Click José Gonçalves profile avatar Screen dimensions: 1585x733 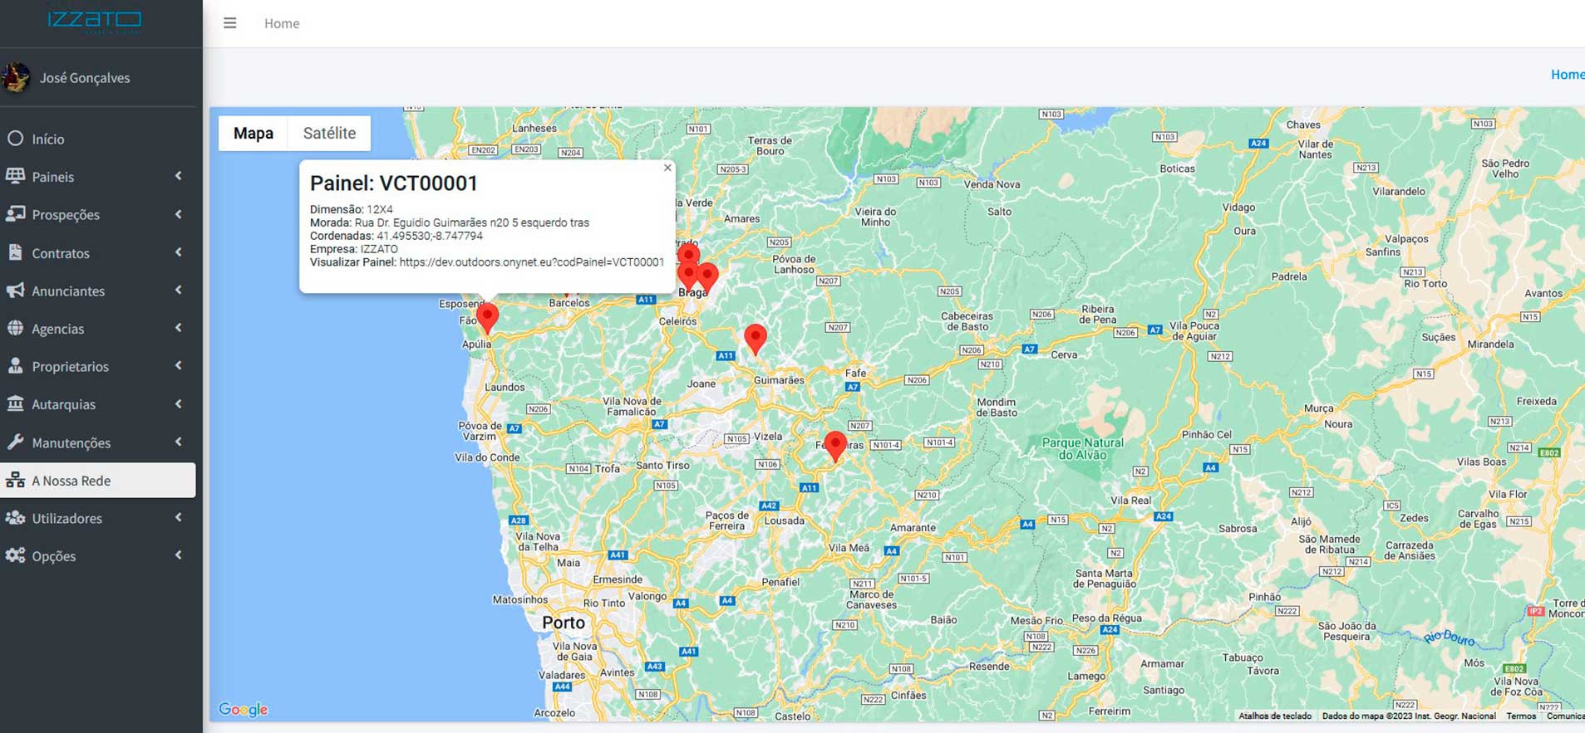(x=16, y=77)
